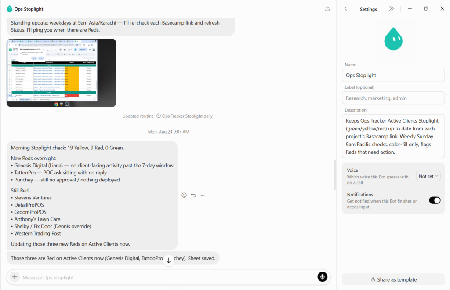The image size is (450, 290).
Task: Click the Label field with Research, marketing, admin placeholder
Action: [x=393, y=98]
